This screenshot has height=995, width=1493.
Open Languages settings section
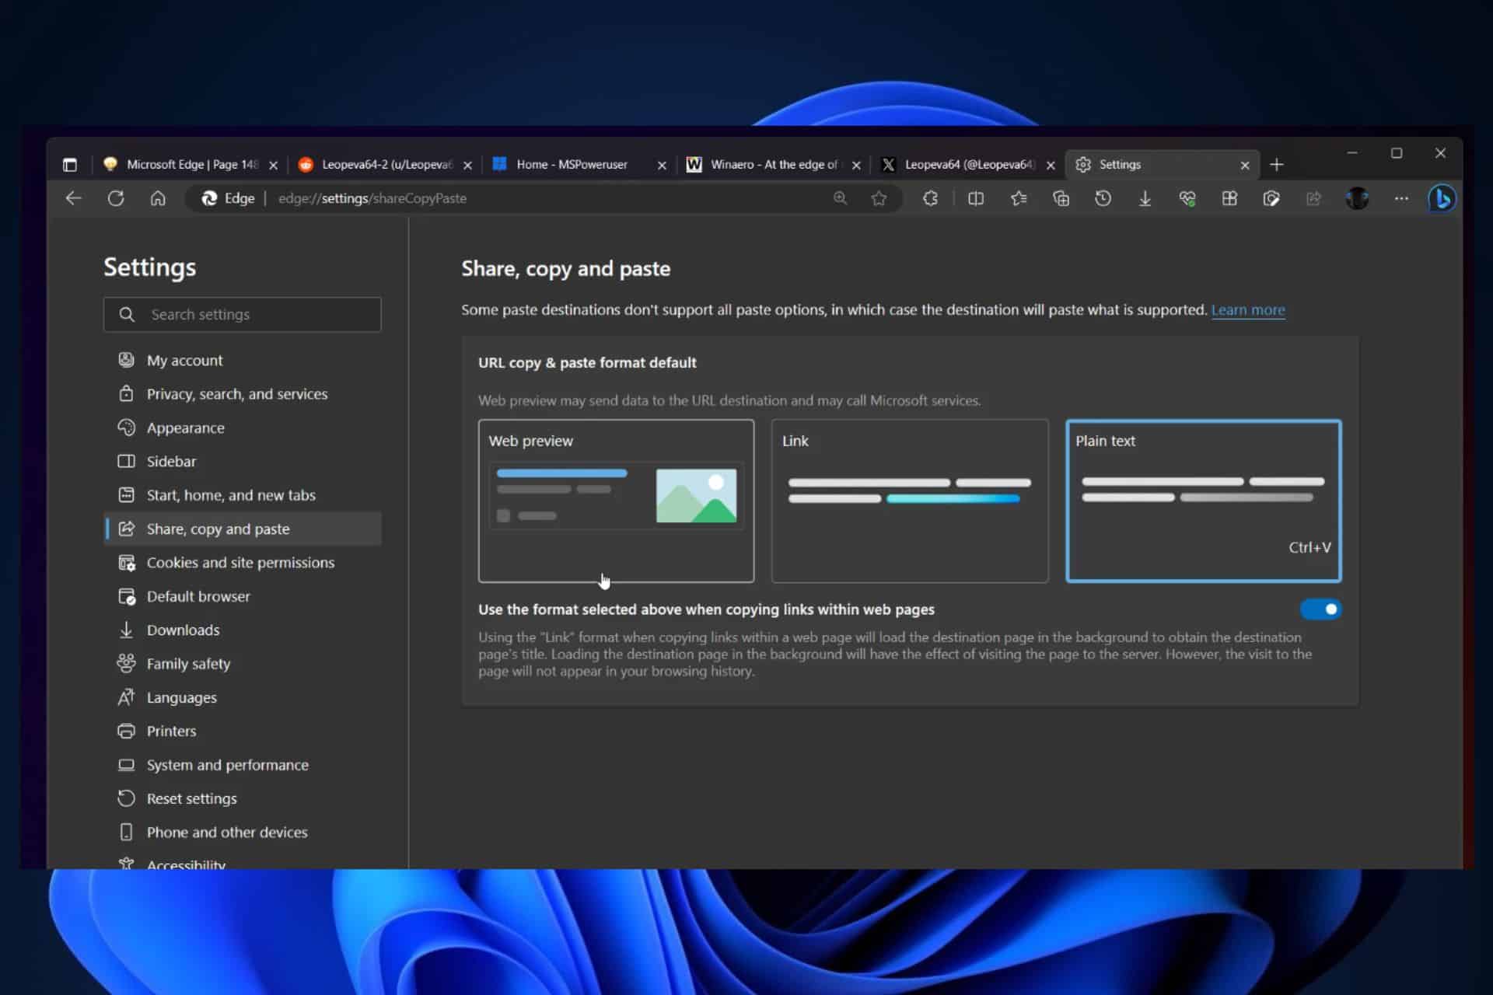[181, 696]
